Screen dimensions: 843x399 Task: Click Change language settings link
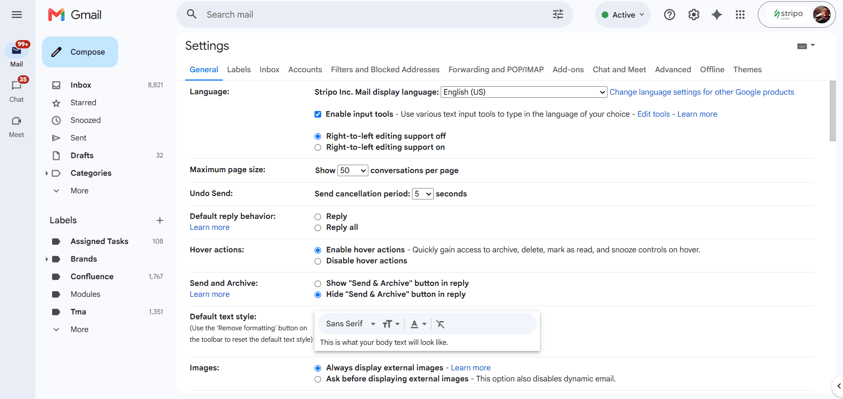point(702,92)
